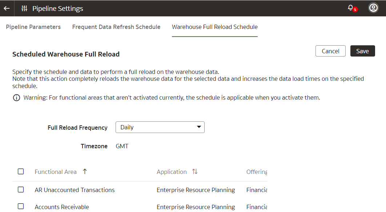386x212 pixels.
Task: Open the notifications bell
Action: point(350,8)
